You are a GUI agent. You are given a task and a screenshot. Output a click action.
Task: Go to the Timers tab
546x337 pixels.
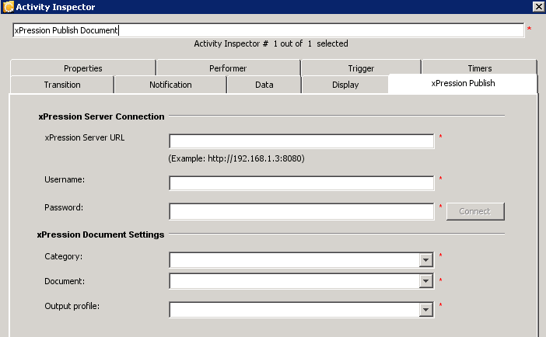point(479,68)
